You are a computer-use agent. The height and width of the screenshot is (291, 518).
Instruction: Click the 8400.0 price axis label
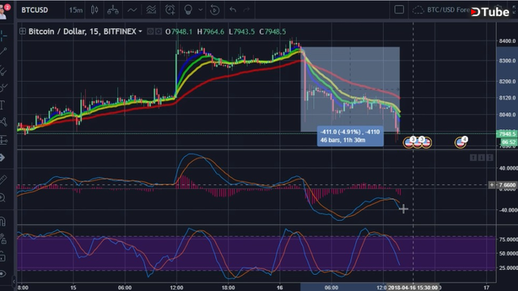tap(507, 41)
